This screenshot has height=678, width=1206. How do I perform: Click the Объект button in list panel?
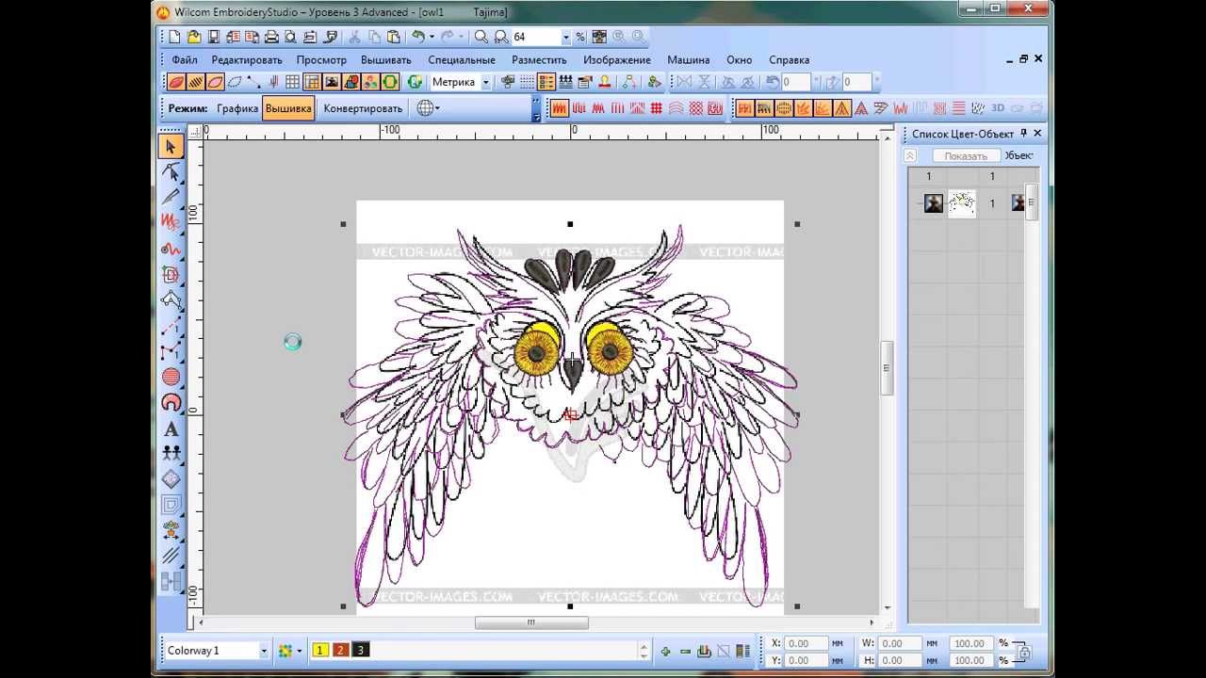coord(1019,155)
